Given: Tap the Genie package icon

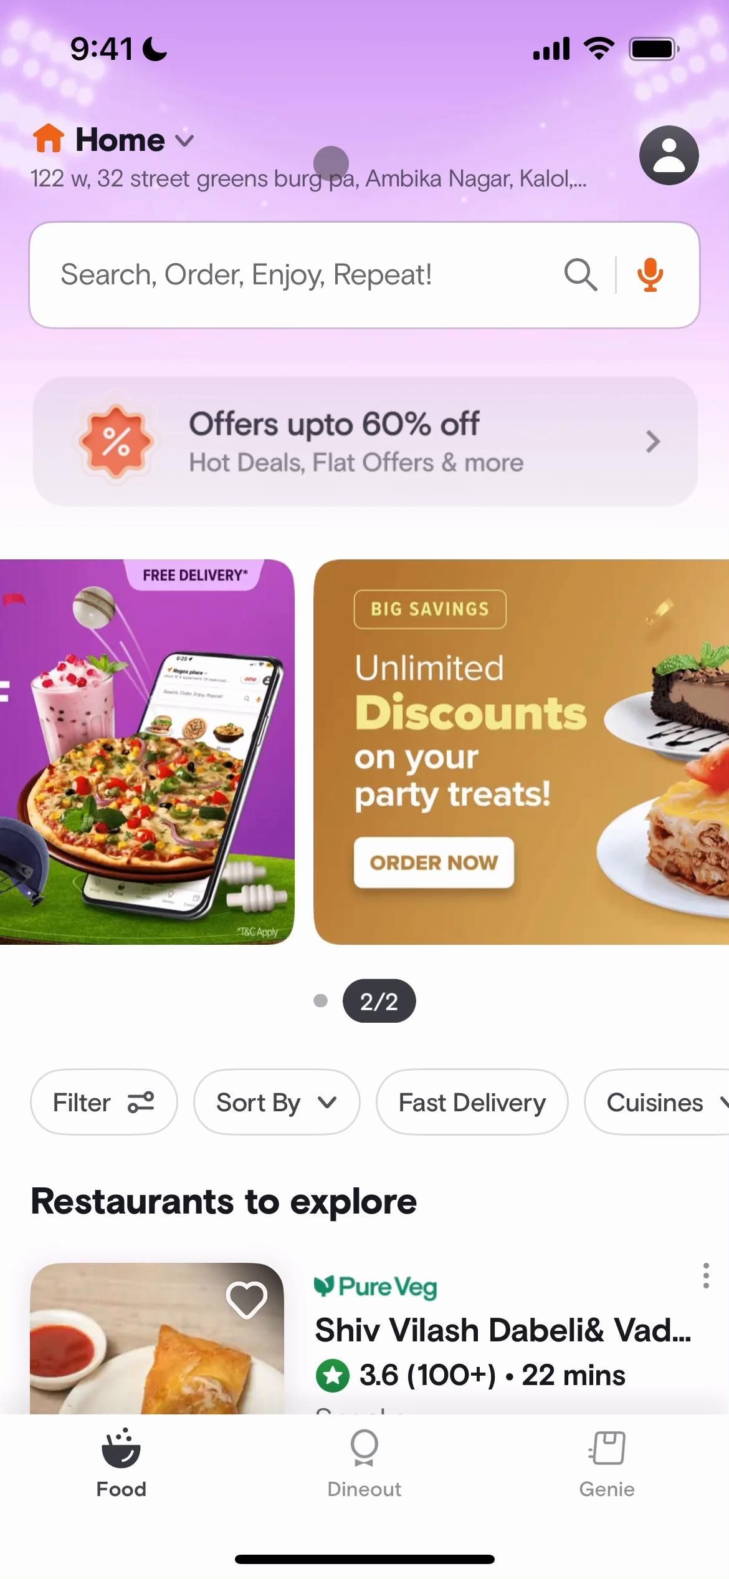Looking at the screenshot, I should click(607, 1448).
